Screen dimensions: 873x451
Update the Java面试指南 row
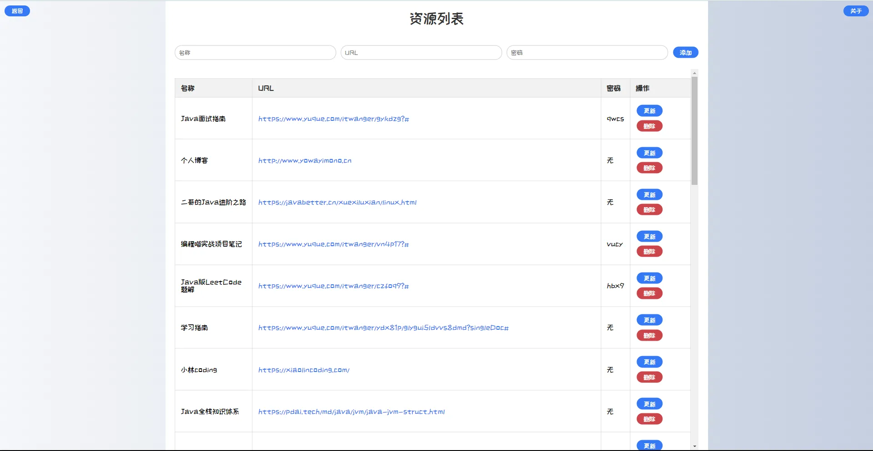click(x=649, y=111)
